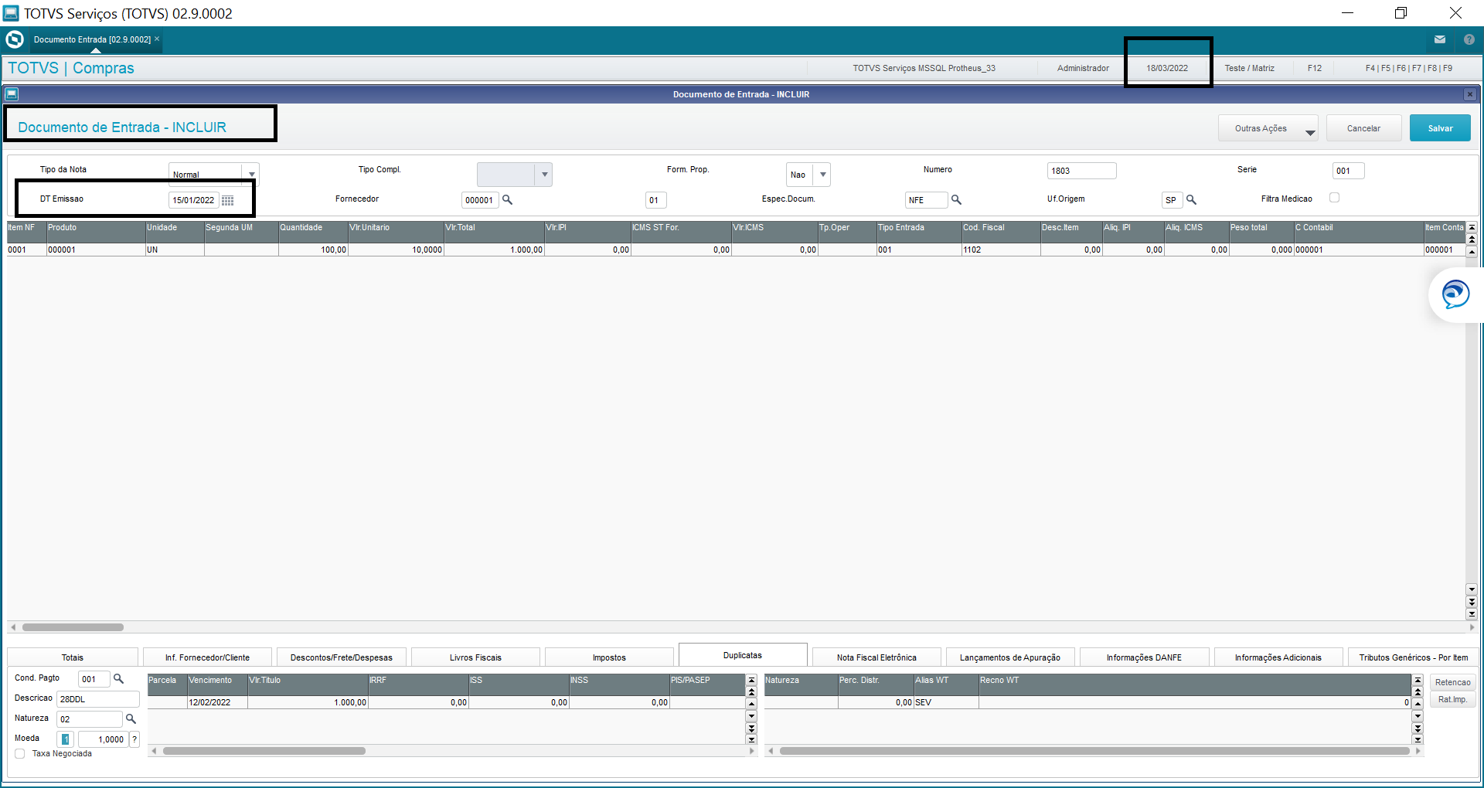Click the horizontal scrollbar of items grid
The width and height of the screenshot is (1484, 788).
[73, 627]
